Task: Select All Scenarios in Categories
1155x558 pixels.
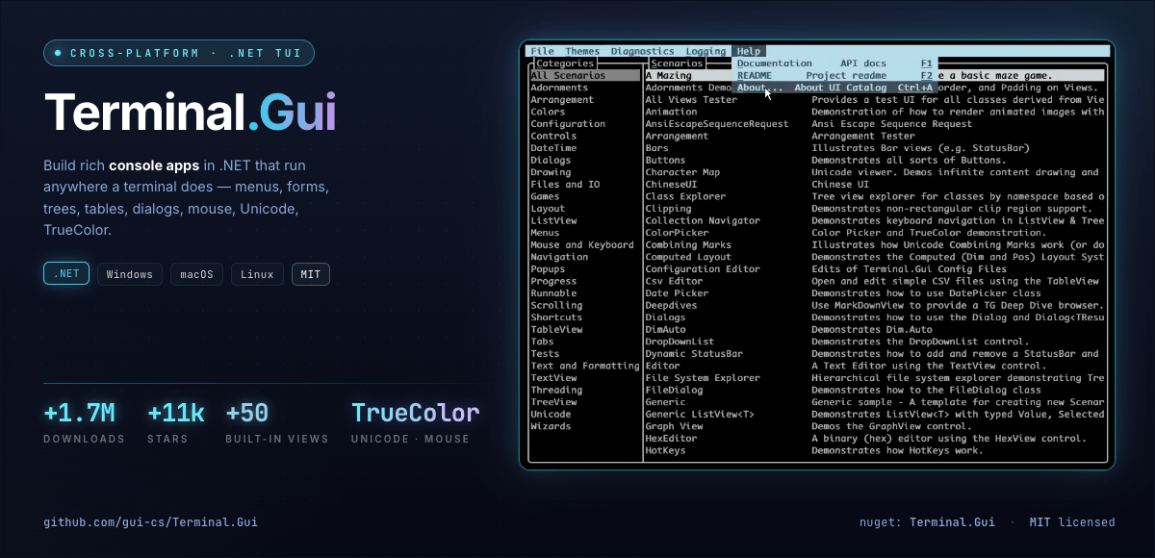Action: [x=566, y=75]
